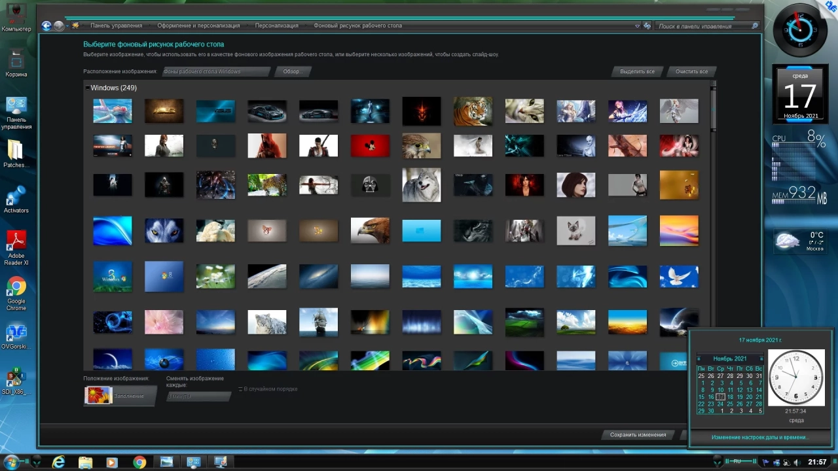Select the Siamese kitten wallpaper thumbnail

coord(576,231)
